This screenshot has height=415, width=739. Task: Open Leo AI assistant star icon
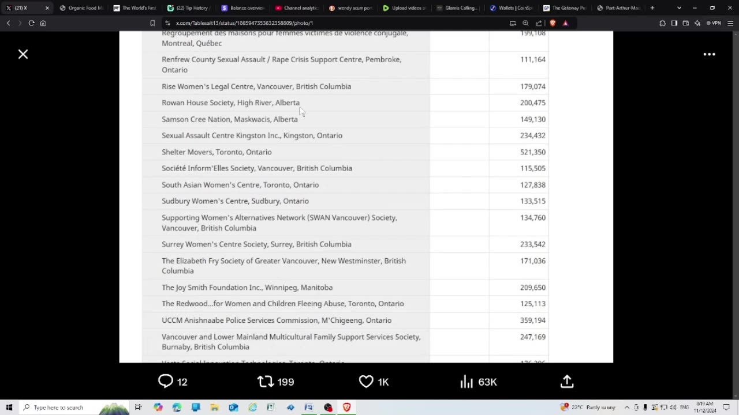[697, 23]
